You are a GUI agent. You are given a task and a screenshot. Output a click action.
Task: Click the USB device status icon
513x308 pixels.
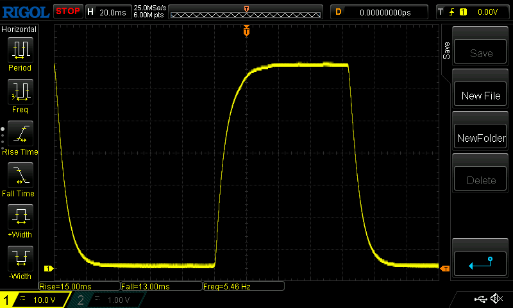click(480, 299)
